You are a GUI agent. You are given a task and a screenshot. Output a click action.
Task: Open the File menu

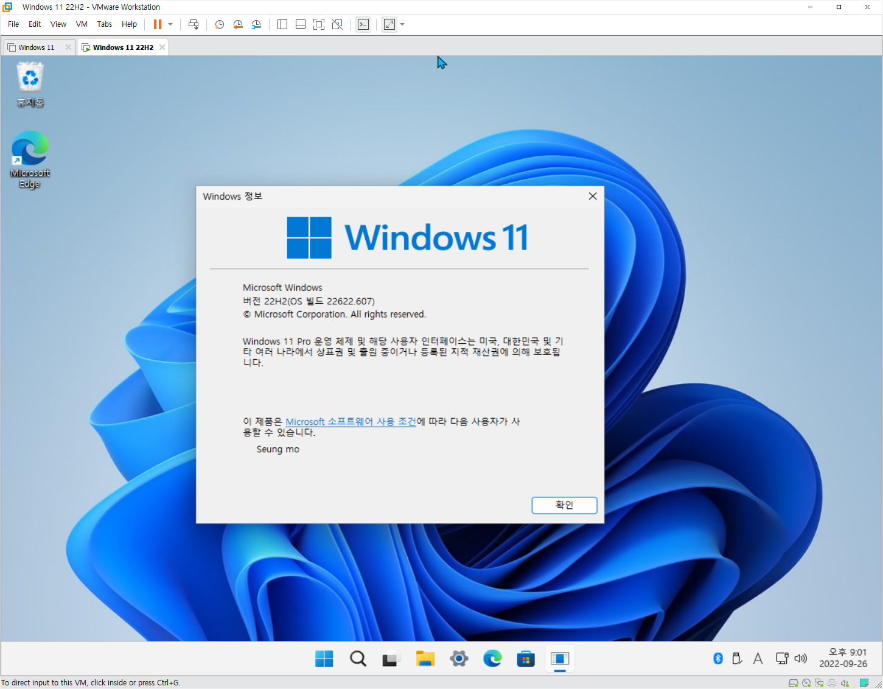click(13, 24)
